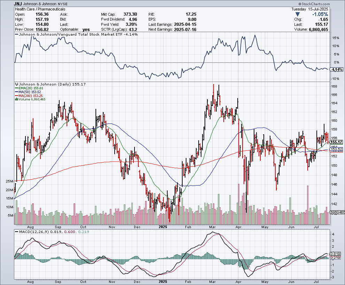Click the -4.14% relative strength axis tag
This screenshot has height=285, width=345.
pyautogui.click(x=337, y=70)
